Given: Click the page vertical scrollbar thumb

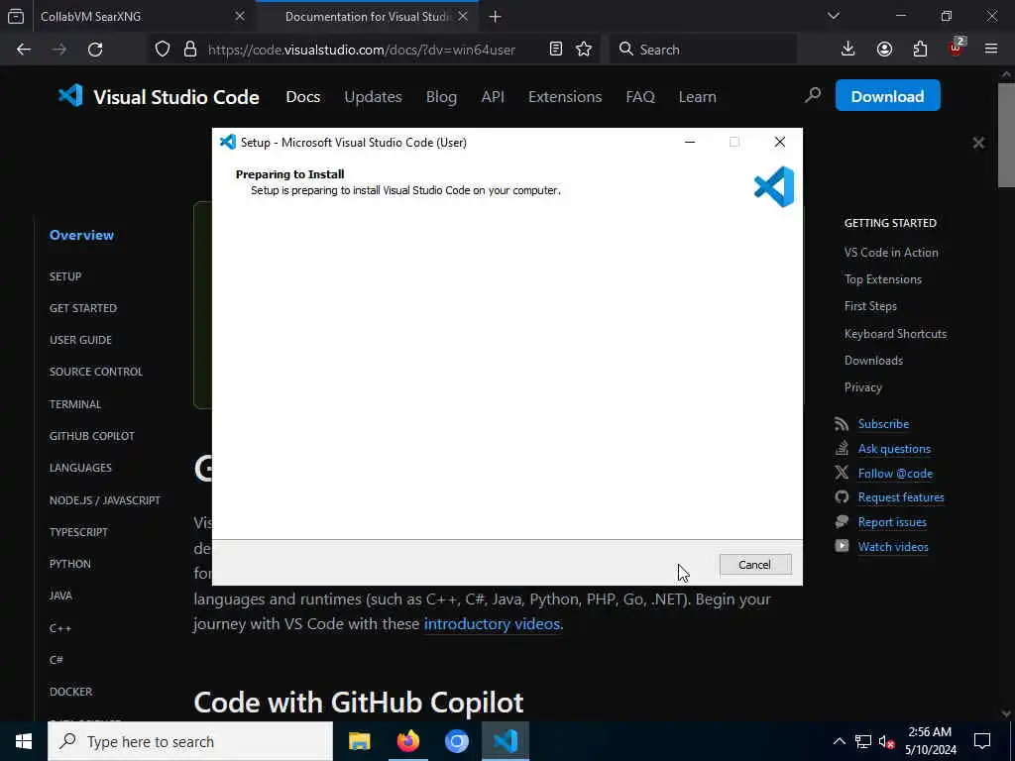Looking at the screenshot, I should coord(1007,135).
